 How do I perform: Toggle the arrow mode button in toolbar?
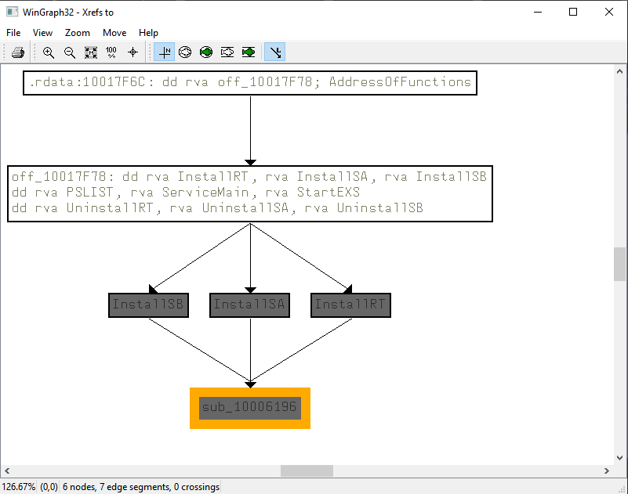[275, 52]
